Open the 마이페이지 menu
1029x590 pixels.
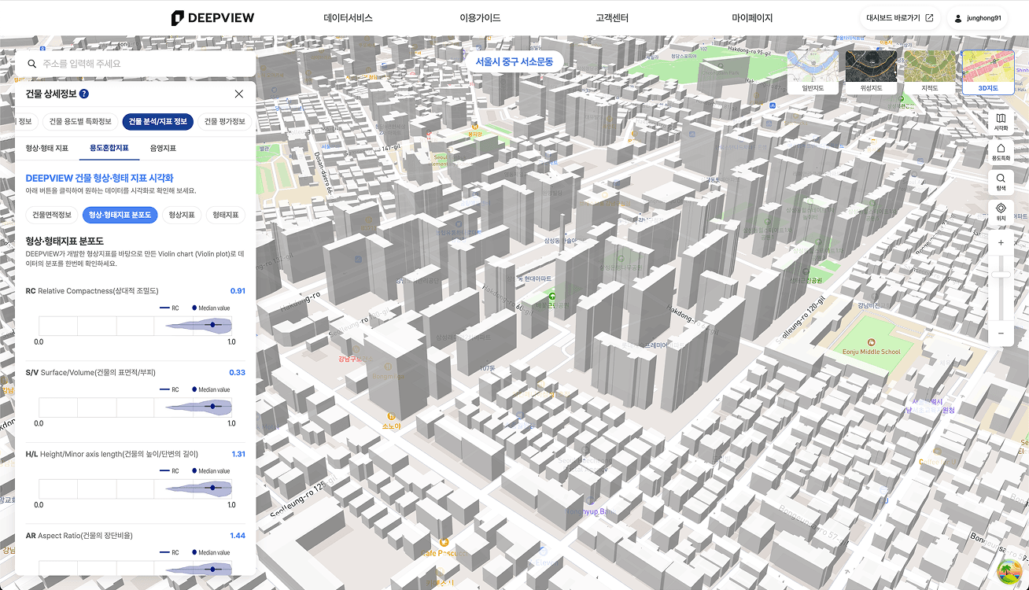pos(752,17)
